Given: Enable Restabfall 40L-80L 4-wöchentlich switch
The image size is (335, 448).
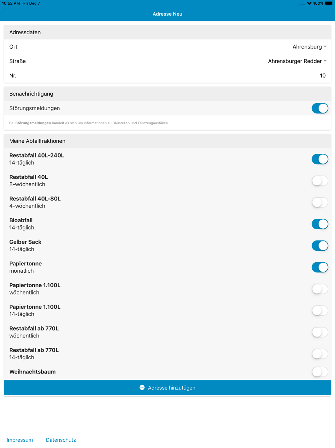Looking at the screenshot, I should coord(320,203).
